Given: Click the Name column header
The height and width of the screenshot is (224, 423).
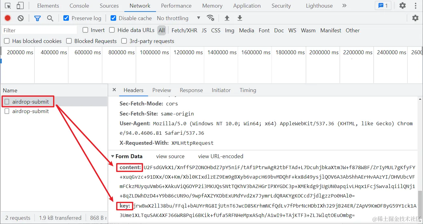Looking at the screenshot, I should click(x=54, y=90).
